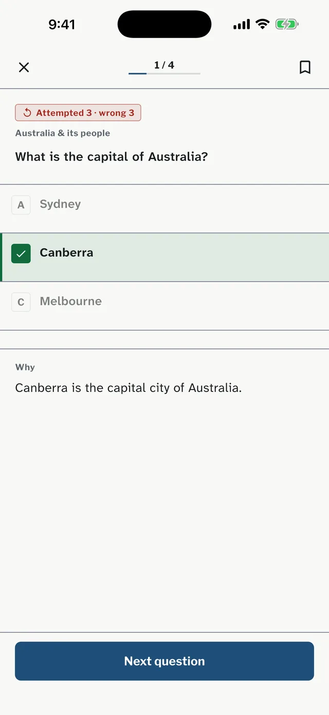Tap the 1 / 4 question counter
The image size is (329, 715).
pyautogui.click(x=164, y=65)
